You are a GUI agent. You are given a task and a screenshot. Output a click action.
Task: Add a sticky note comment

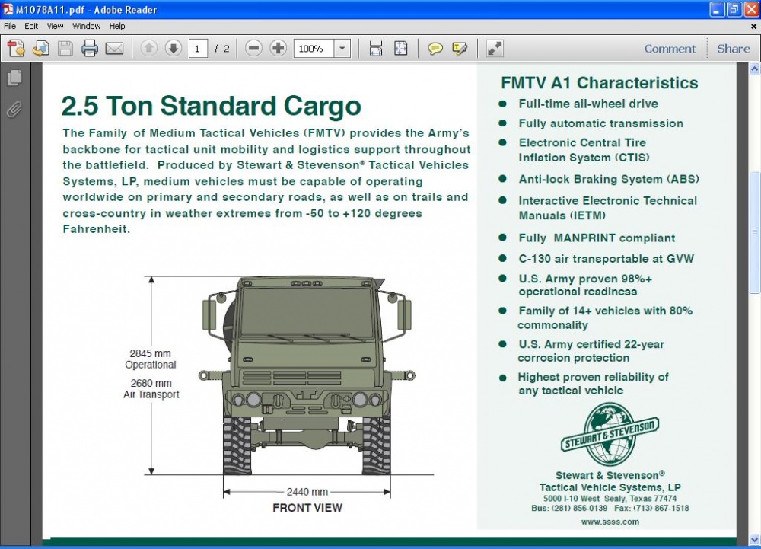point(435,49)
